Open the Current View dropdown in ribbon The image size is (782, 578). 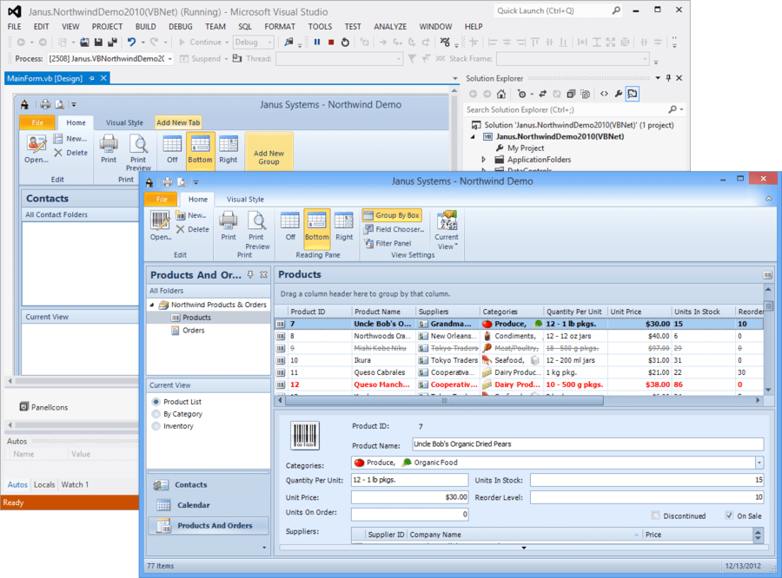click(447, 230)
